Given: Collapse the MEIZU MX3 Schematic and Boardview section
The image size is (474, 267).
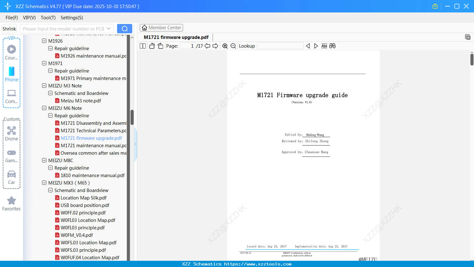Looking at the screenshot, I should (50, 190).
